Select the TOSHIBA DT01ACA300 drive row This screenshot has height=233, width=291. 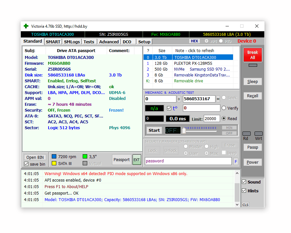pyautogui.click(x=188, y=57)
